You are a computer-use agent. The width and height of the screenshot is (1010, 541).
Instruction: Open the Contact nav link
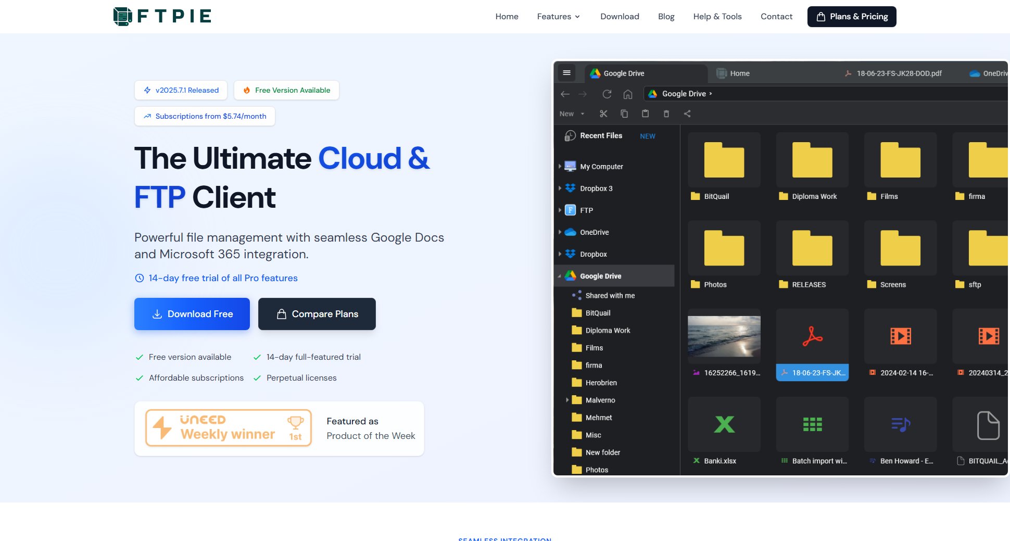point(776,17)
